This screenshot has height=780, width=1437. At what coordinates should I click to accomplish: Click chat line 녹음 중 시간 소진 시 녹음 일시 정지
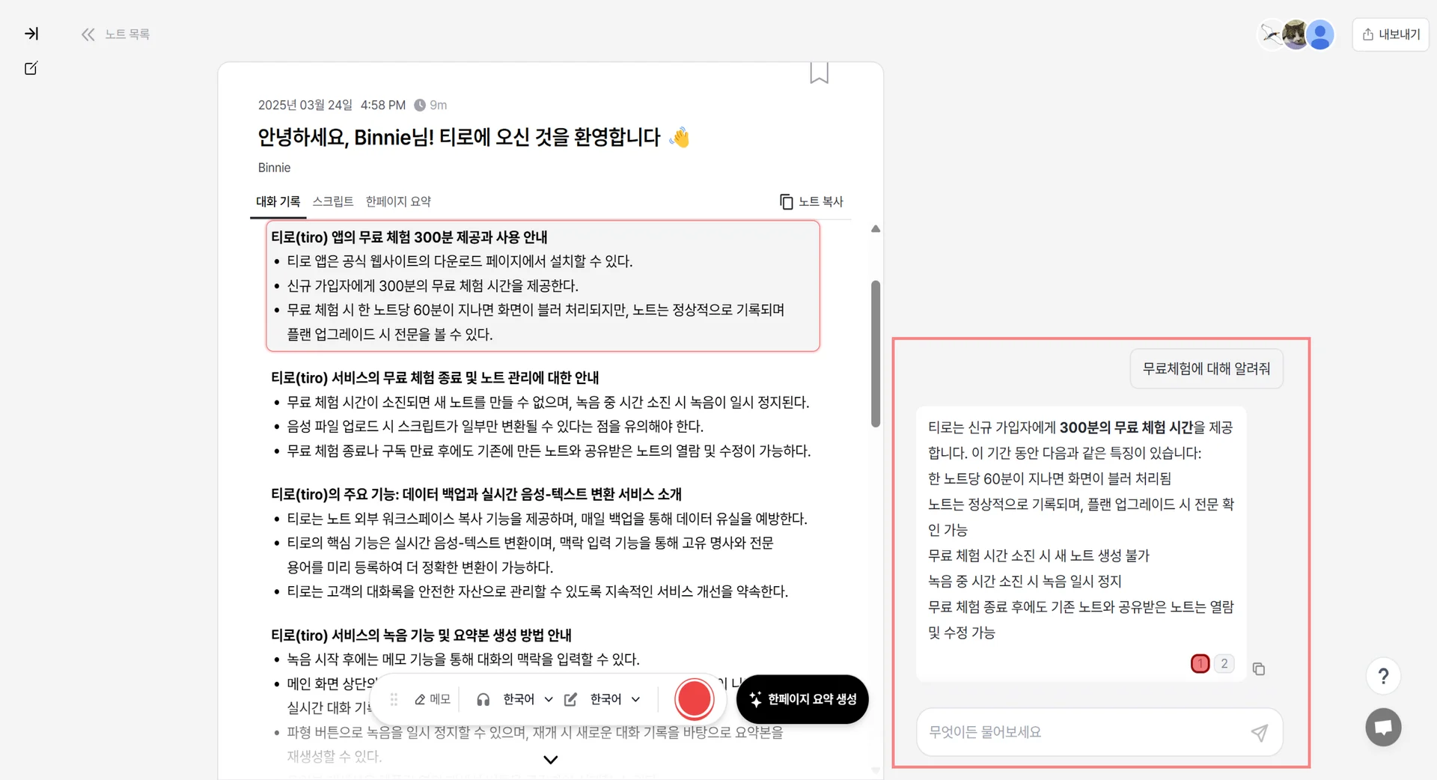1025,581
